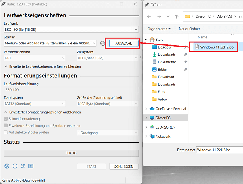Click Dateiname input field

point(220,150)
